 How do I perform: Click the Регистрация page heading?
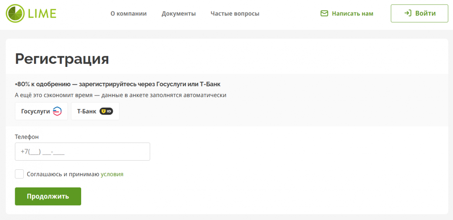[x=62, y=59]
